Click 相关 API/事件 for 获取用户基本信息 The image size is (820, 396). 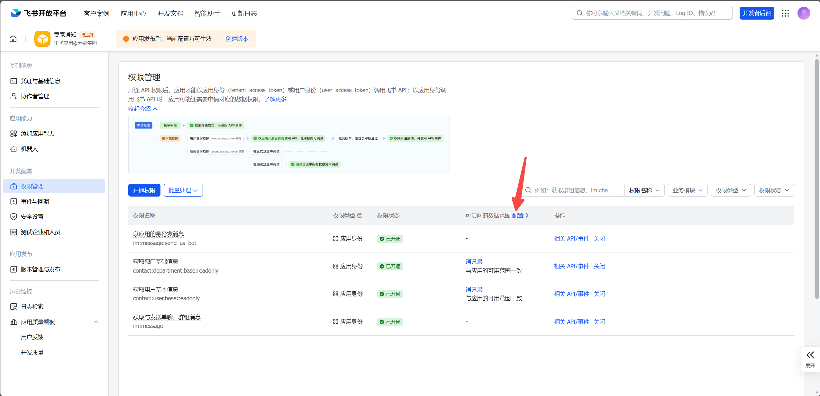tap(571, 294)
